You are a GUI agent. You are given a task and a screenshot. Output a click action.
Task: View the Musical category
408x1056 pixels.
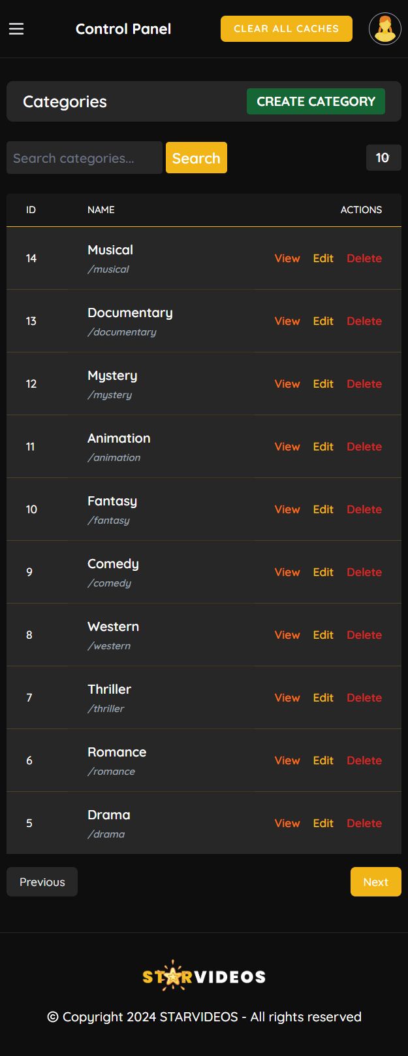(287, 258)
